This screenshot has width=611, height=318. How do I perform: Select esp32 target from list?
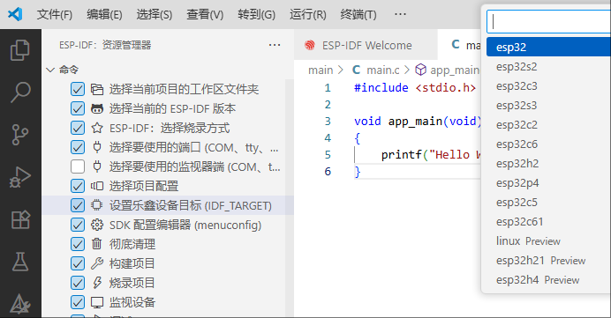click(x=548, y=47)
